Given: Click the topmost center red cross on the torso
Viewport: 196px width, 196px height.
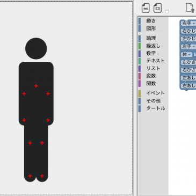Looking at the screenshot, I should [x=36, y=86].
